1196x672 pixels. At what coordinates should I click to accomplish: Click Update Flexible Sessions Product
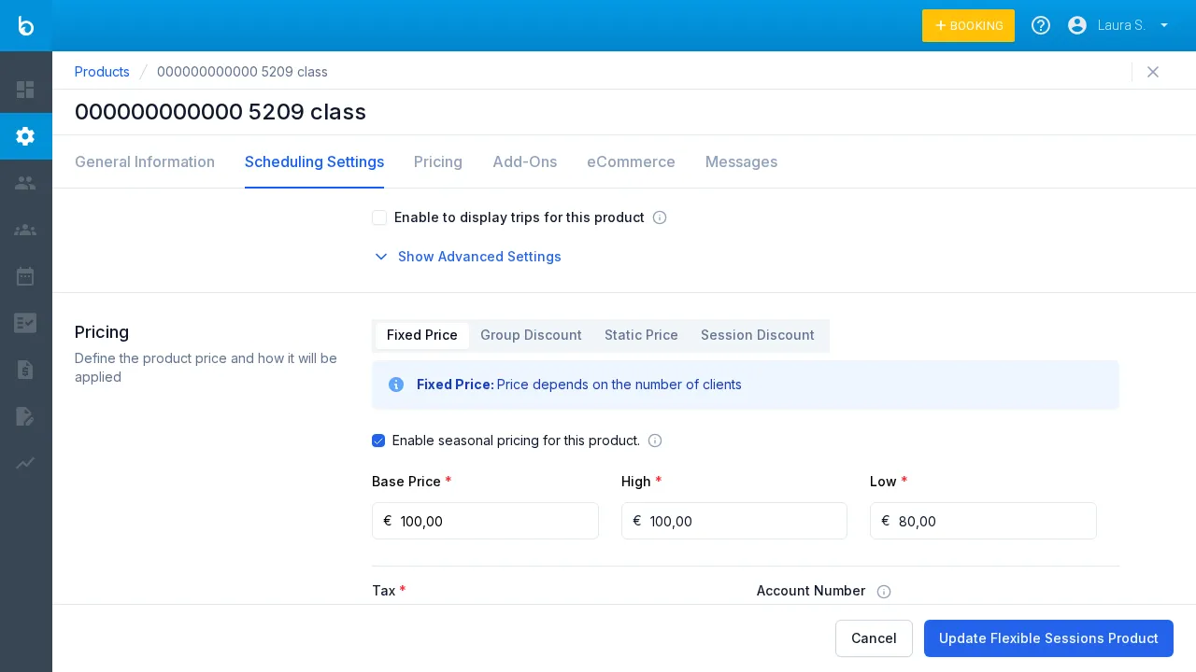[1048, 638]
